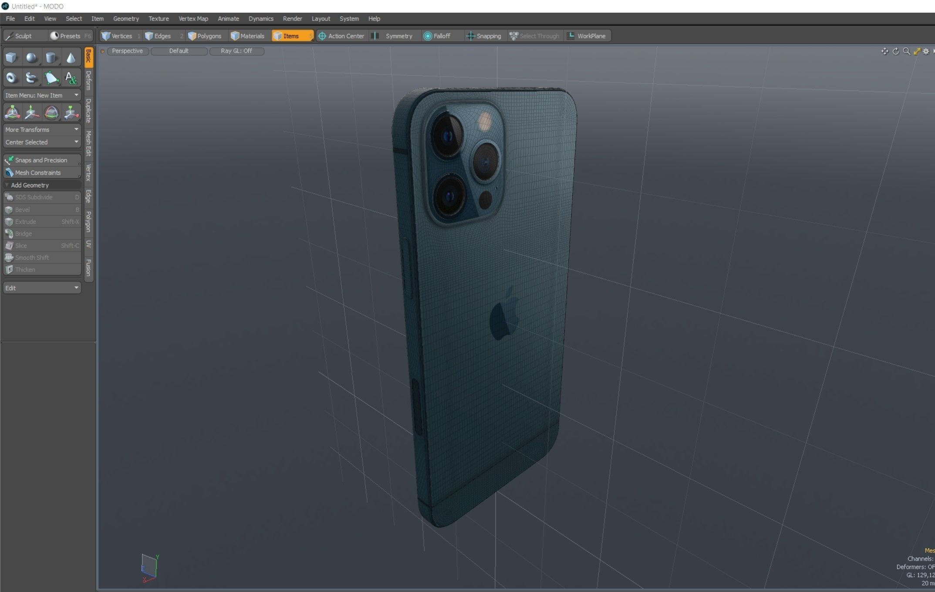Open Mesh Constraints

pos(42,173)
